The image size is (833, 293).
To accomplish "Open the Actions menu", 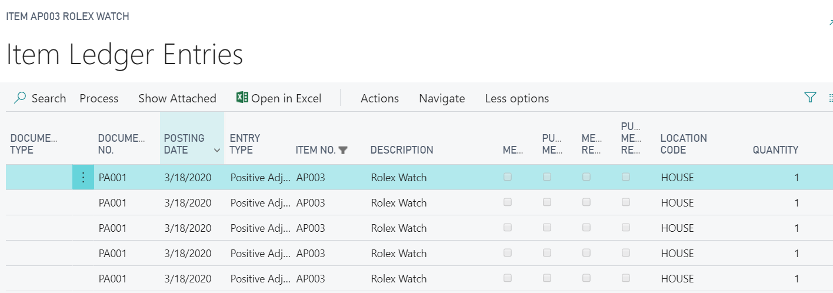I will pyautogui.click(x=379, y=98).
